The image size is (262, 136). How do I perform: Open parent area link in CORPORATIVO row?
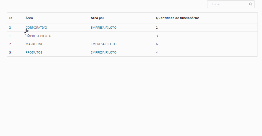pos(104,28)
